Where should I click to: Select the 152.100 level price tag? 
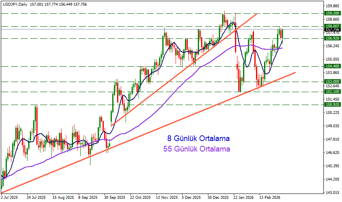[332, 92]
